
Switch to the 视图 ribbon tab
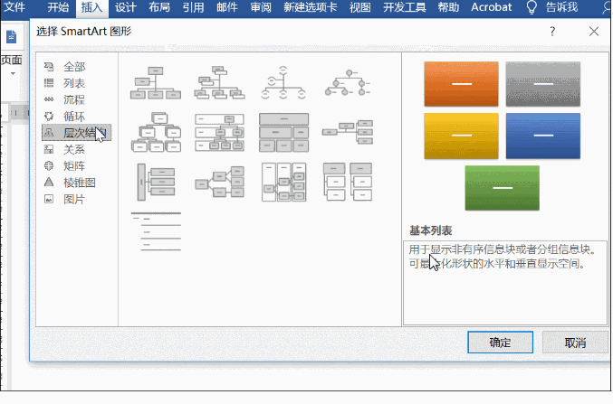[x=359, y=7]
